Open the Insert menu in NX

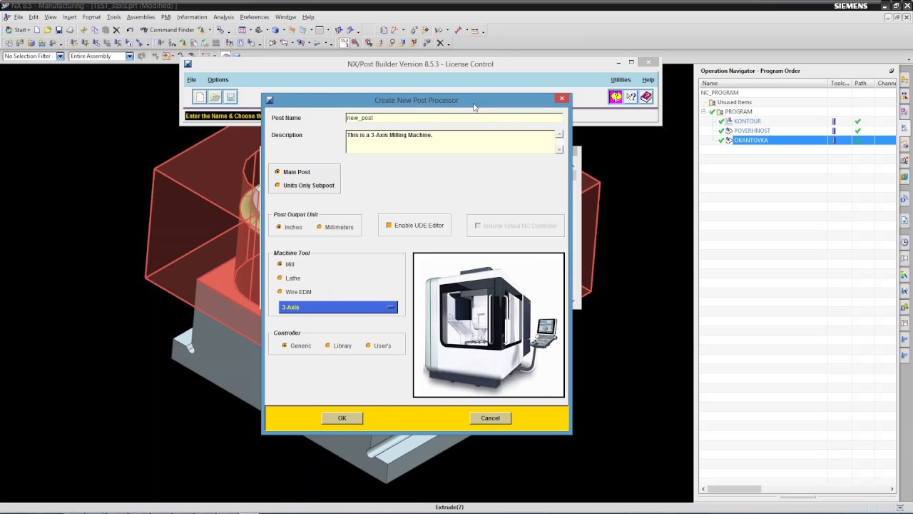(69, 17)
